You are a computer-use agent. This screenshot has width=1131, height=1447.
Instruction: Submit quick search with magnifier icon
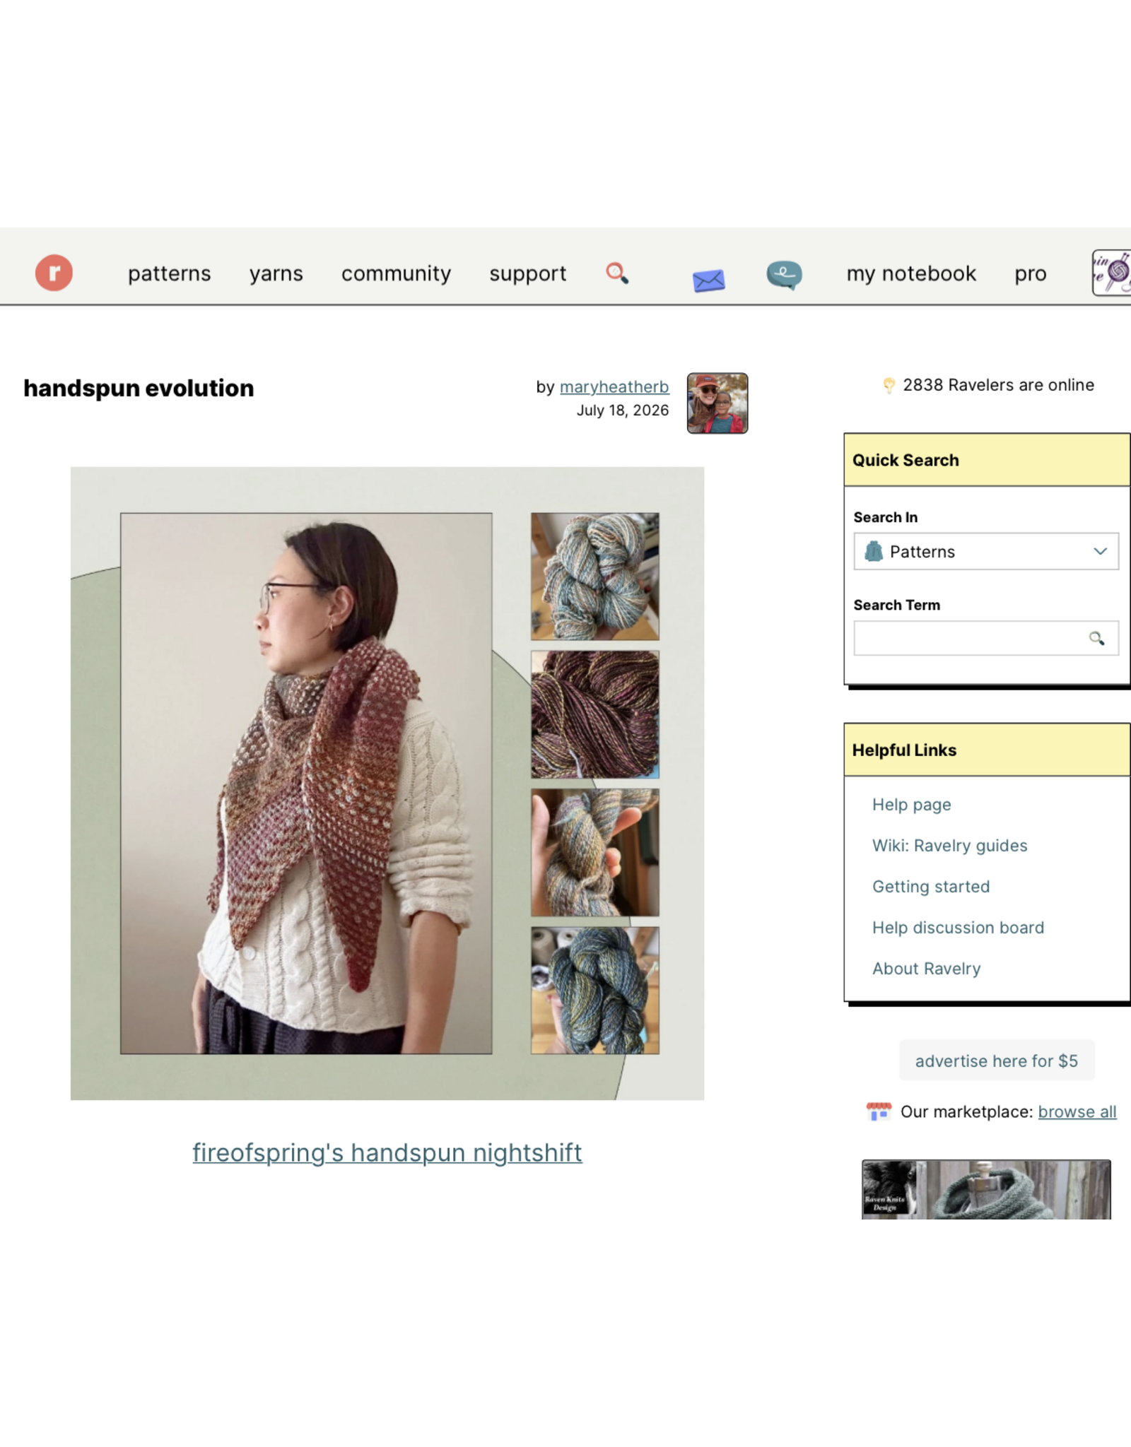[1096, 639]
